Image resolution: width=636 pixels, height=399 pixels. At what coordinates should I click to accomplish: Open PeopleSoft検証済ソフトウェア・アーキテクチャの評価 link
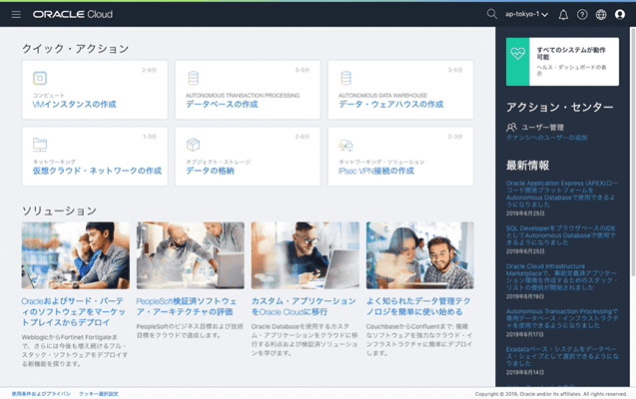[187, 306]
